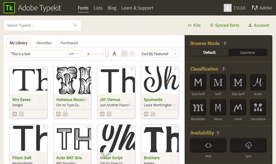
Task: Select Japanese browse mode
Action: [248, 52]
